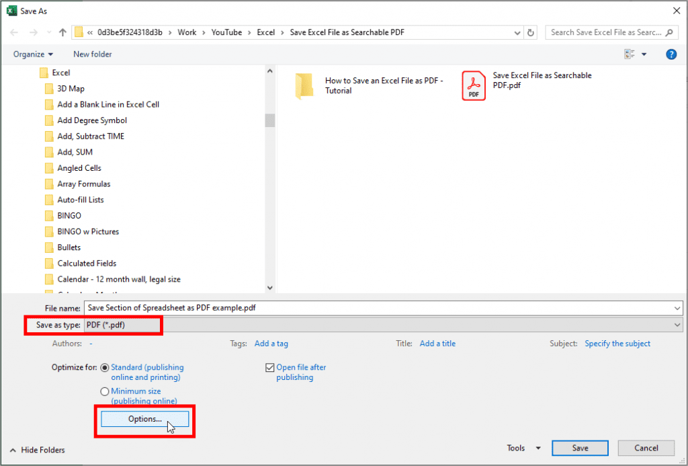
Task: Click the Options... button
Action: pyautogui.click(x=145, y=419)
